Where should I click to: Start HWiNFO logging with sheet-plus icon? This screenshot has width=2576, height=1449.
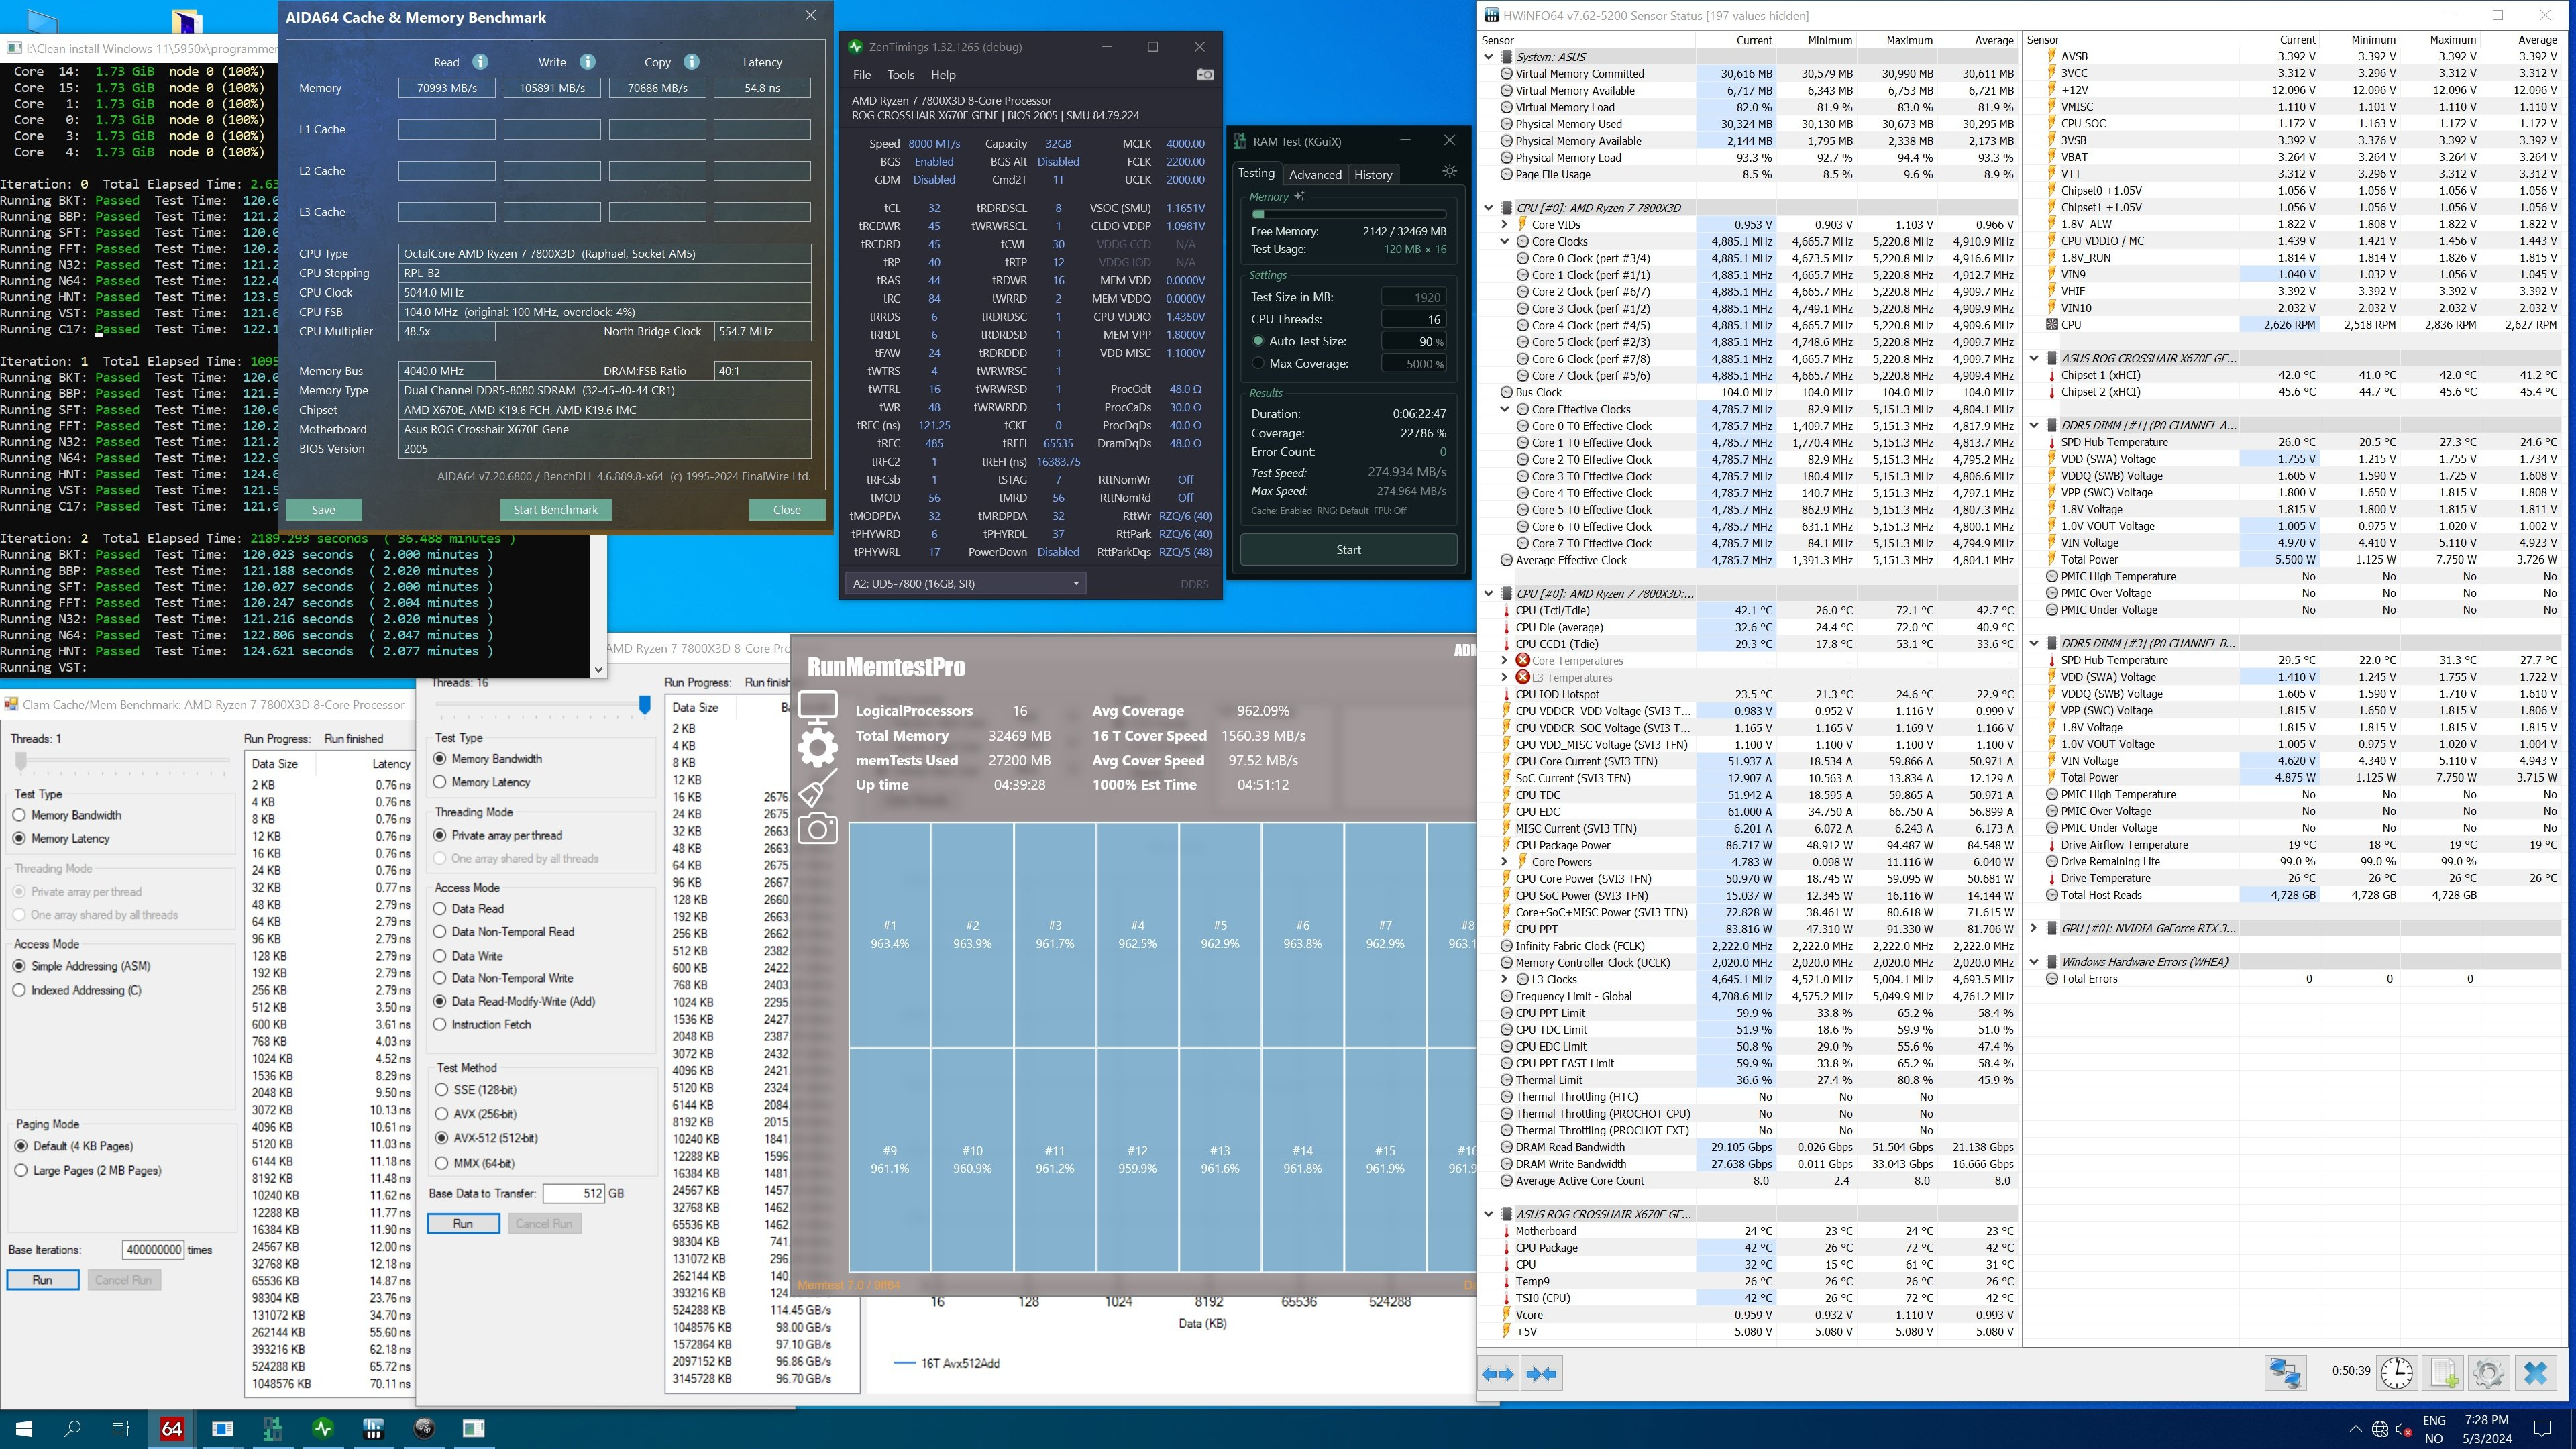[x=2444, y=1373]
